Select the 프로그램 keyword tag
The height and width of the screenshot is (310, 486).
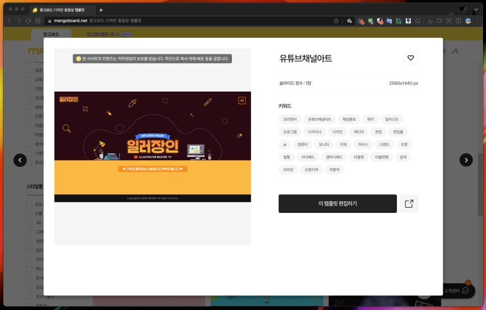coord(290,132)
